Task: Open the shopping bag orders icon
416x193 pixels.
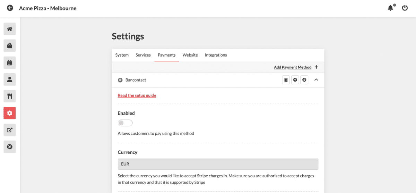Action: 10,46
